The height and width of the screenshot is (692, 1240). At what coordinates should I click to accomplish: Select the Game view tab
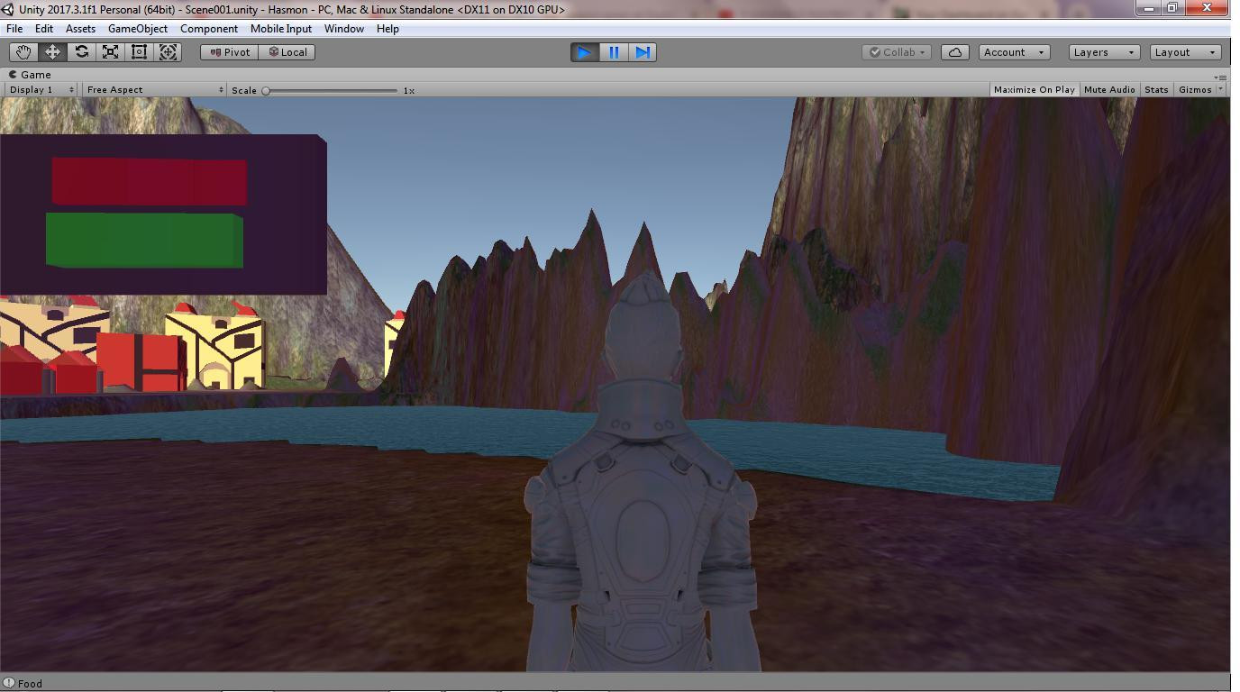31,75
